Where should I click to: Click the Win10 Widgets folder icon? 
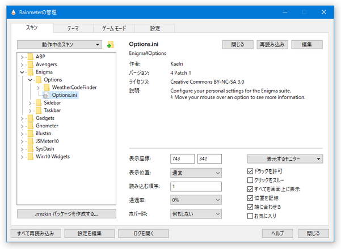coord(31,157)
